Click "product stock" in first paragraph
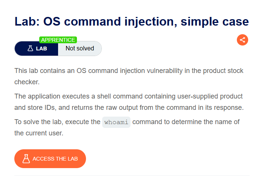264x176 pixels. coord(223,71)
